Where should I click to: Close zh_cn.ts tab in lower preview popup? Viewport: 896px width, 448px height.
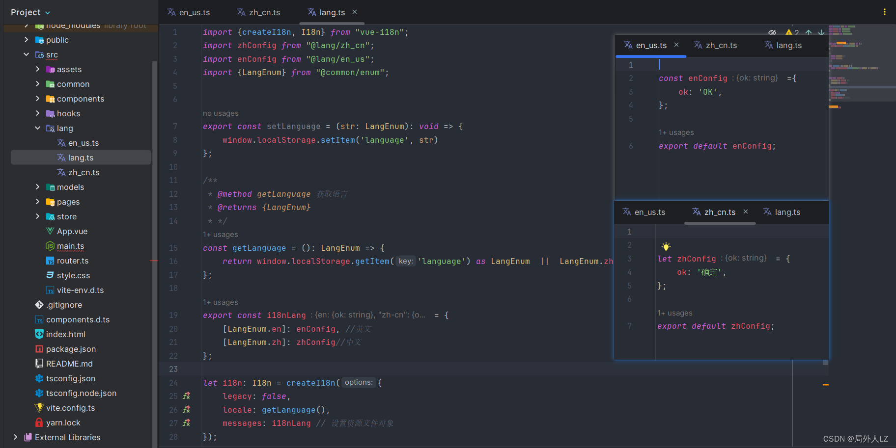pyautogui.click(x=746, y=211)
